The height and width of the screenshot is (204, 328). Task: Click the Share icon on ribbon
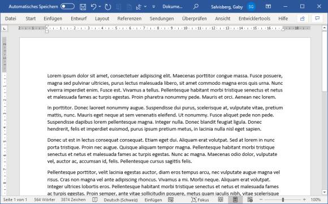click(303, 19)
